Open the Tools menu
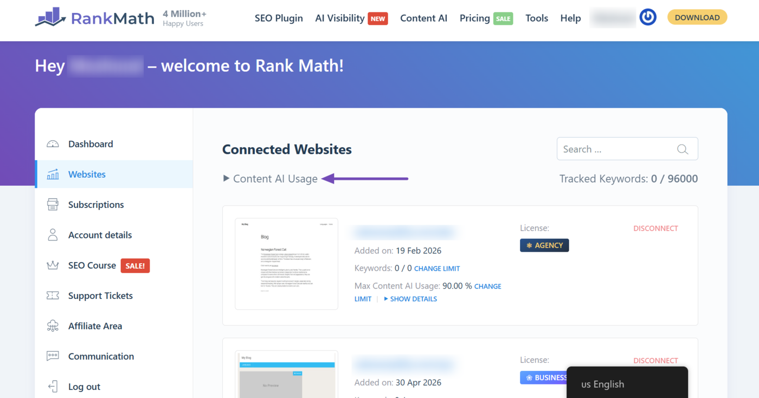The image size is (759, 398). pyautogui.click(x=537, y=18)
